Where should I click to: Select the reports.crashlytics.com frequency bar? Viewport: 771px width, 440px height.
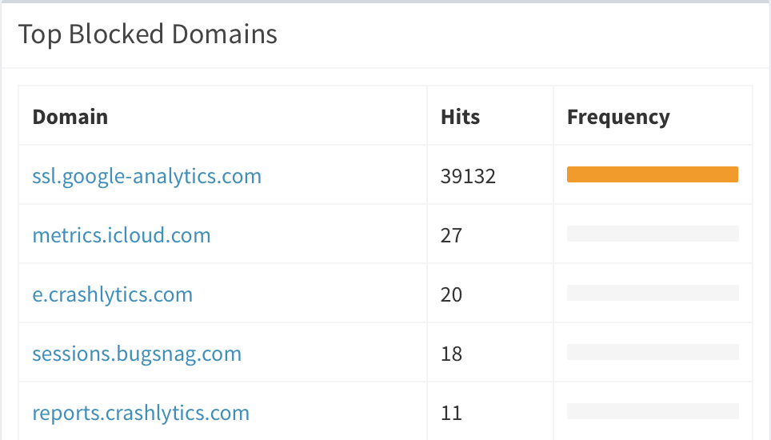coord(653,411)
